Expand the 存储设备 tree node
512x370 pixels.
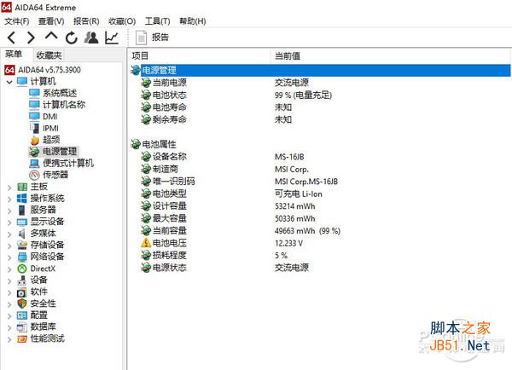[9, 246]
